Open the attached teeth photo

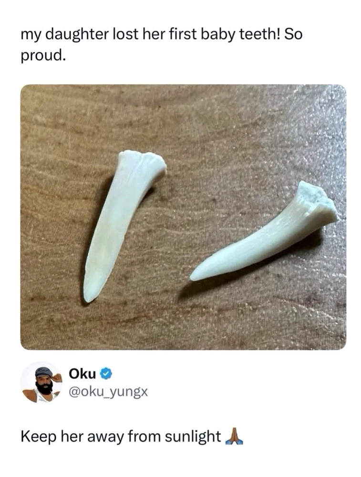click(183, 217)
